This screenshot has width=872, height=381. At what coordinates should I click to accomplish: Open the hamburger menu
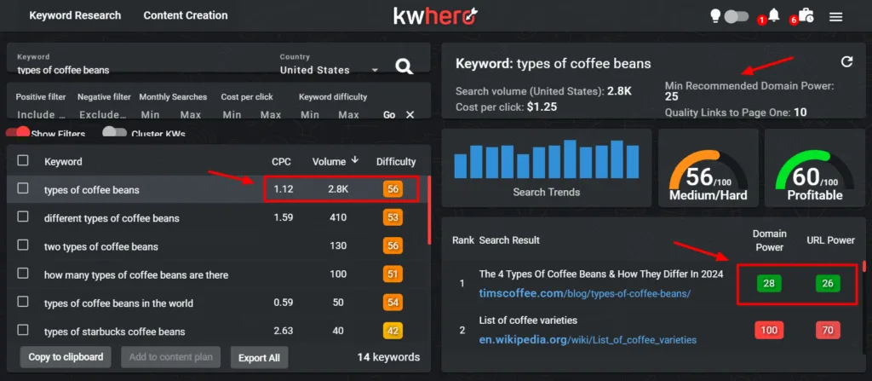(836, 17)
